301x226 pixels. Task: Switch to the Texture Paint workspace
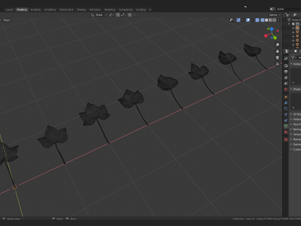click(x=66, y=9)
